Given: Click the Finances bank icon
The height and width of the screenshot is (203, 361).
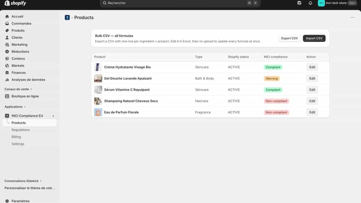Looking at the screenshot, I should pos(7,72).
